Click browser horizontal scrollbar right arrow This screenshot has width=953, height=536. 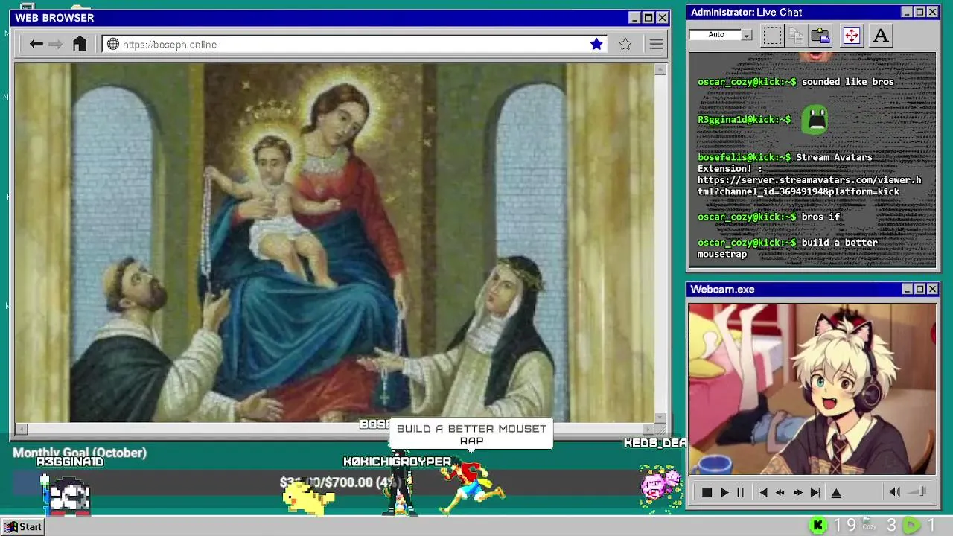[x=648, y=429]
